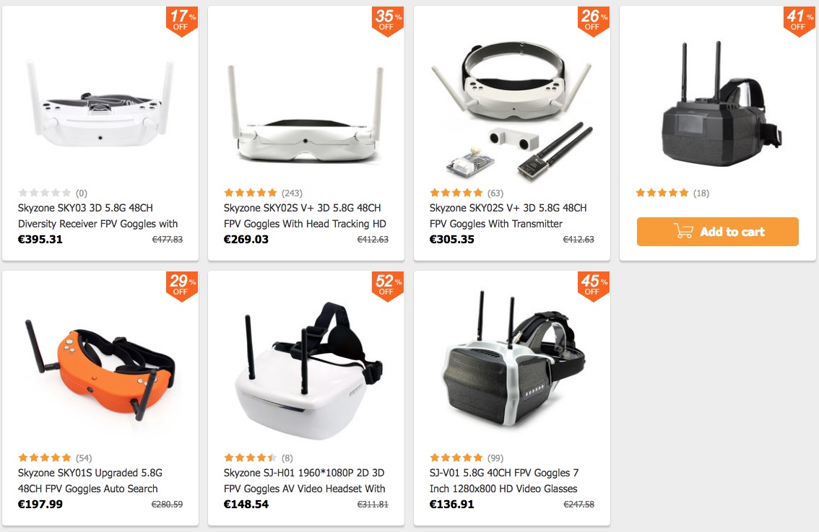Select the orange SKY01S goggles product image

tap(100, 369)
